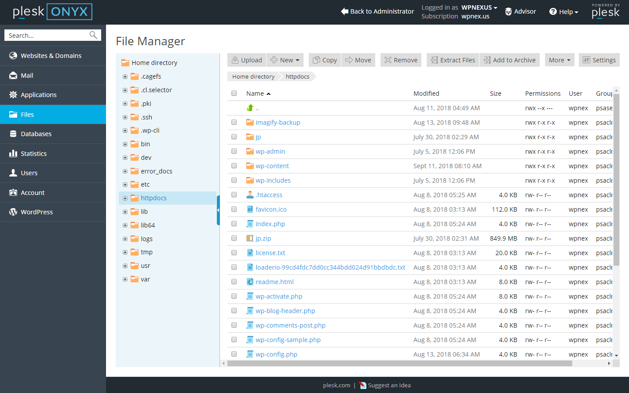Screen dimensions: 629x393
Task: Open wp-activate.php file link
Action: point(279,296)
